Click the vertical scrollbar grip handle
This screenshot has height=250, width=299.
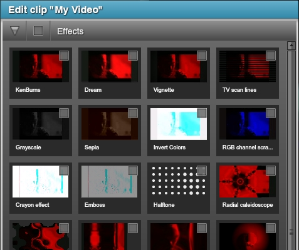pyautogui.click(x=291, y=232)
